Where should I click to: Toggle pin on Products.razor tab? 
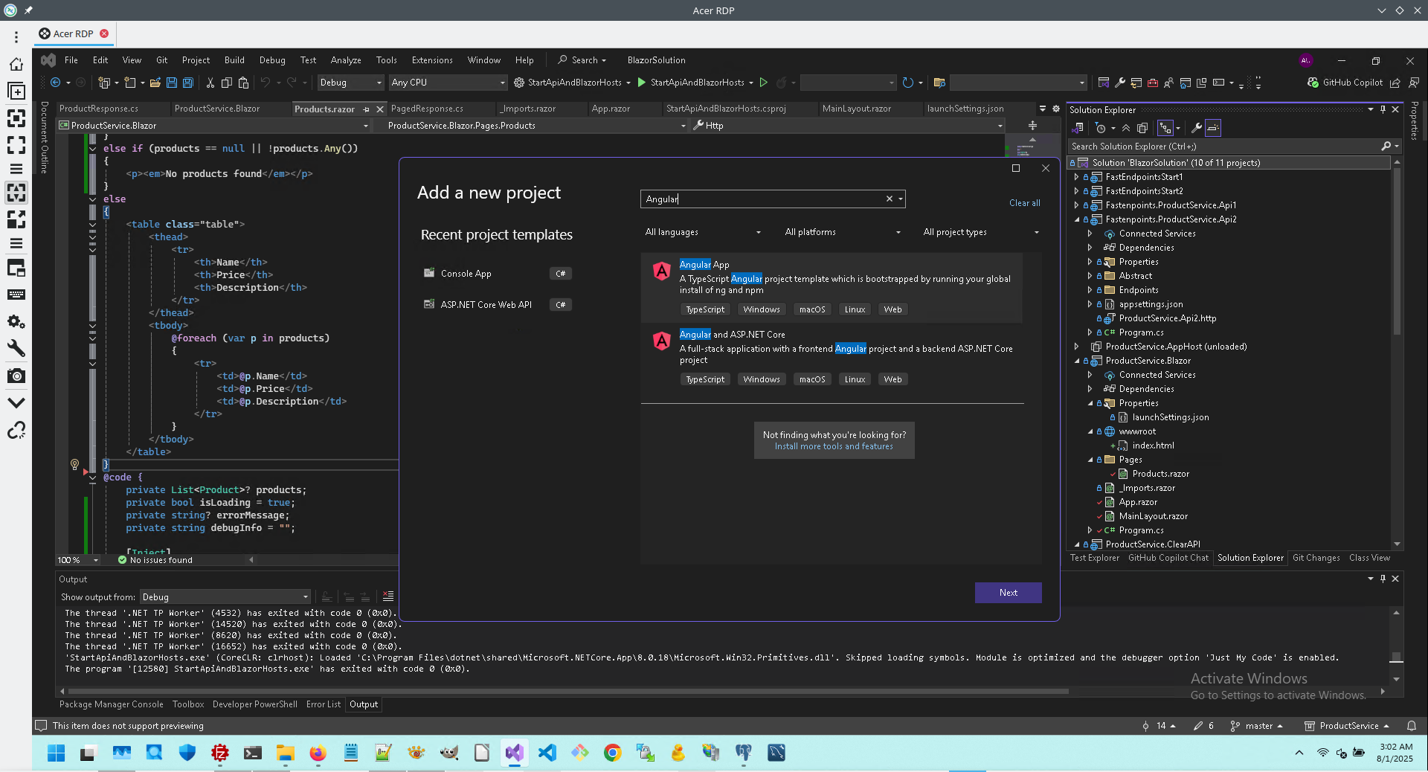click(366, 109)
